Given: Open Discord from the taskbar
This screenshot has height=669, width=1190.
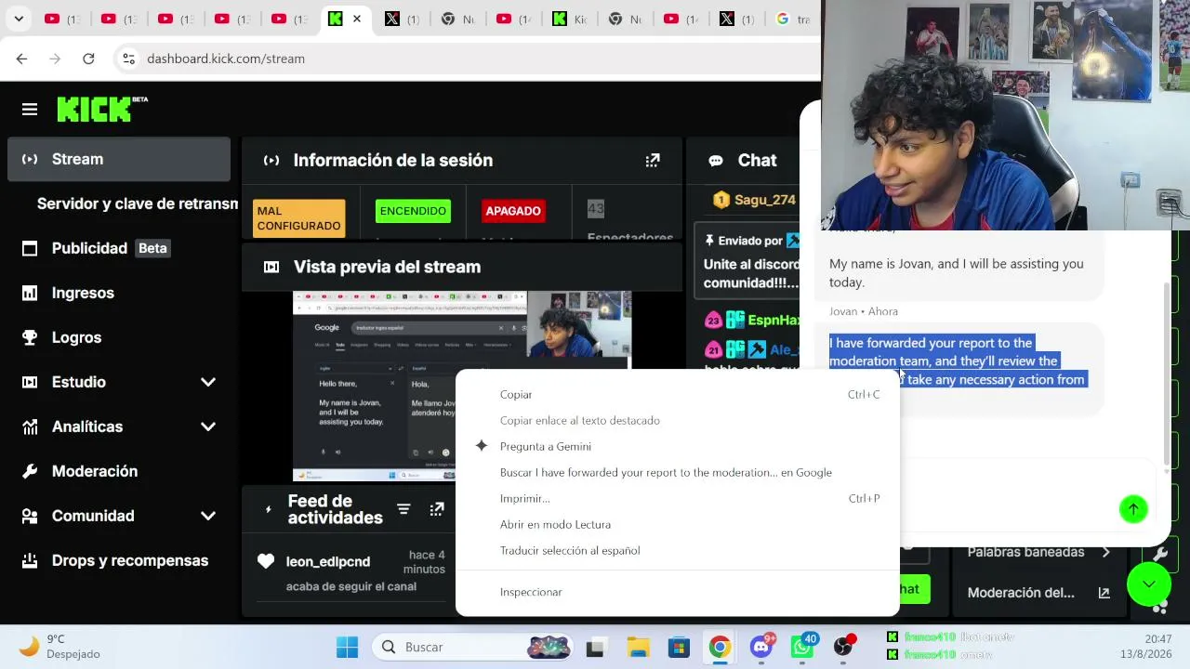Looking at the screenshot, I should coord(761,647).
